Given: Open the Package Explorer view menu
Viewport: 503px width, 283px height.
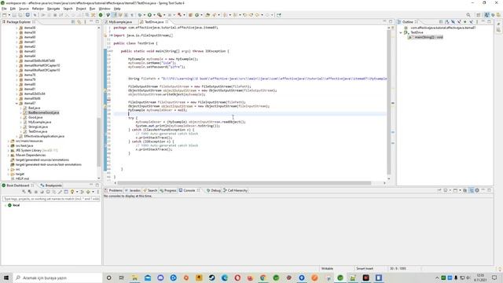Looking at the screenshot, I should point(85,22).
